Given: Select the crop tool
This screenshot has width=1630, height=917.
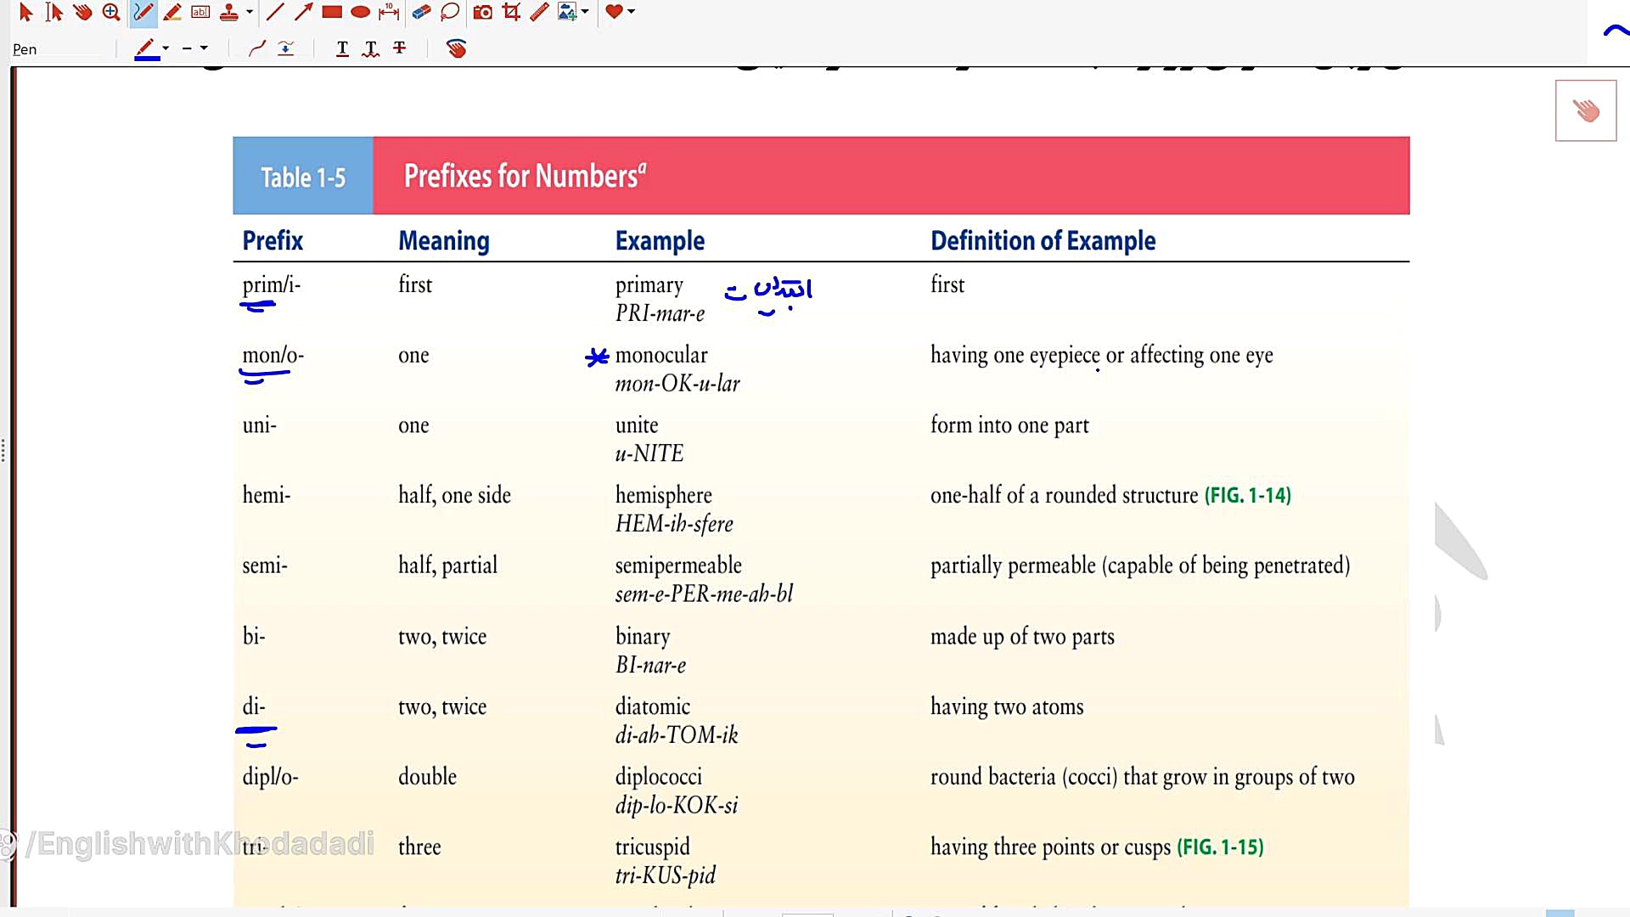Looking at the screenshot, I should click(511, 12).
